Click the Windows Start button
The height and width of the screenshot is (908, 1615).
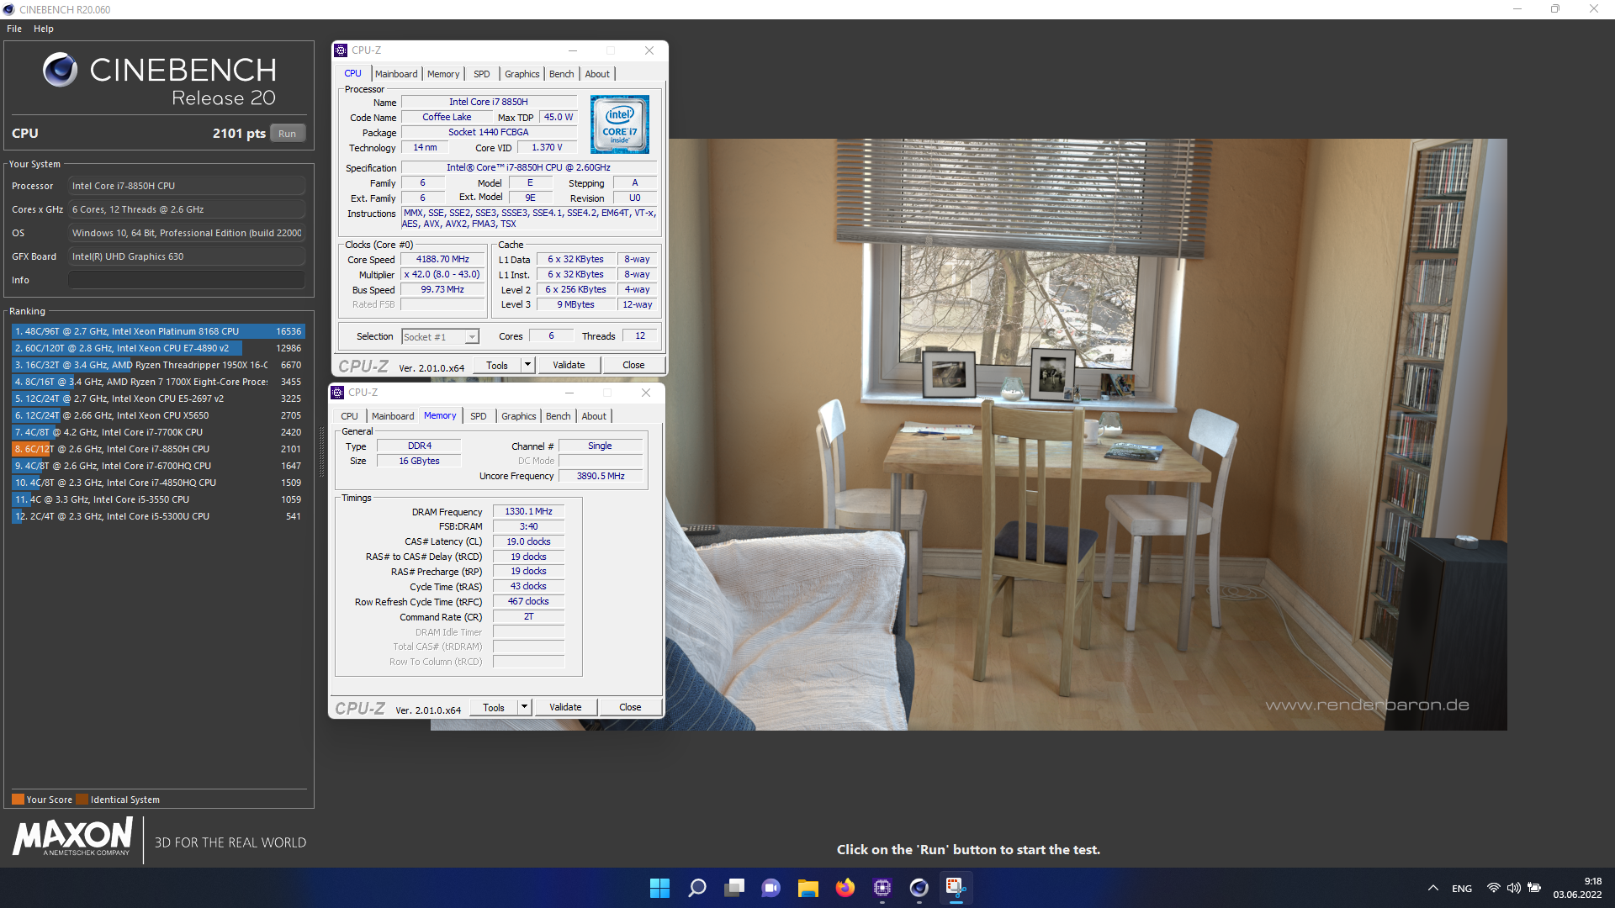[x=659, y=888]
